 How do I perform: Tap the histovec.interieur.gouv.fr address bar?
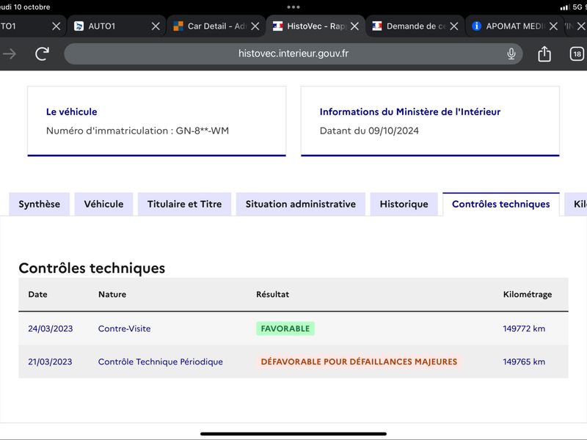[293, 54]
